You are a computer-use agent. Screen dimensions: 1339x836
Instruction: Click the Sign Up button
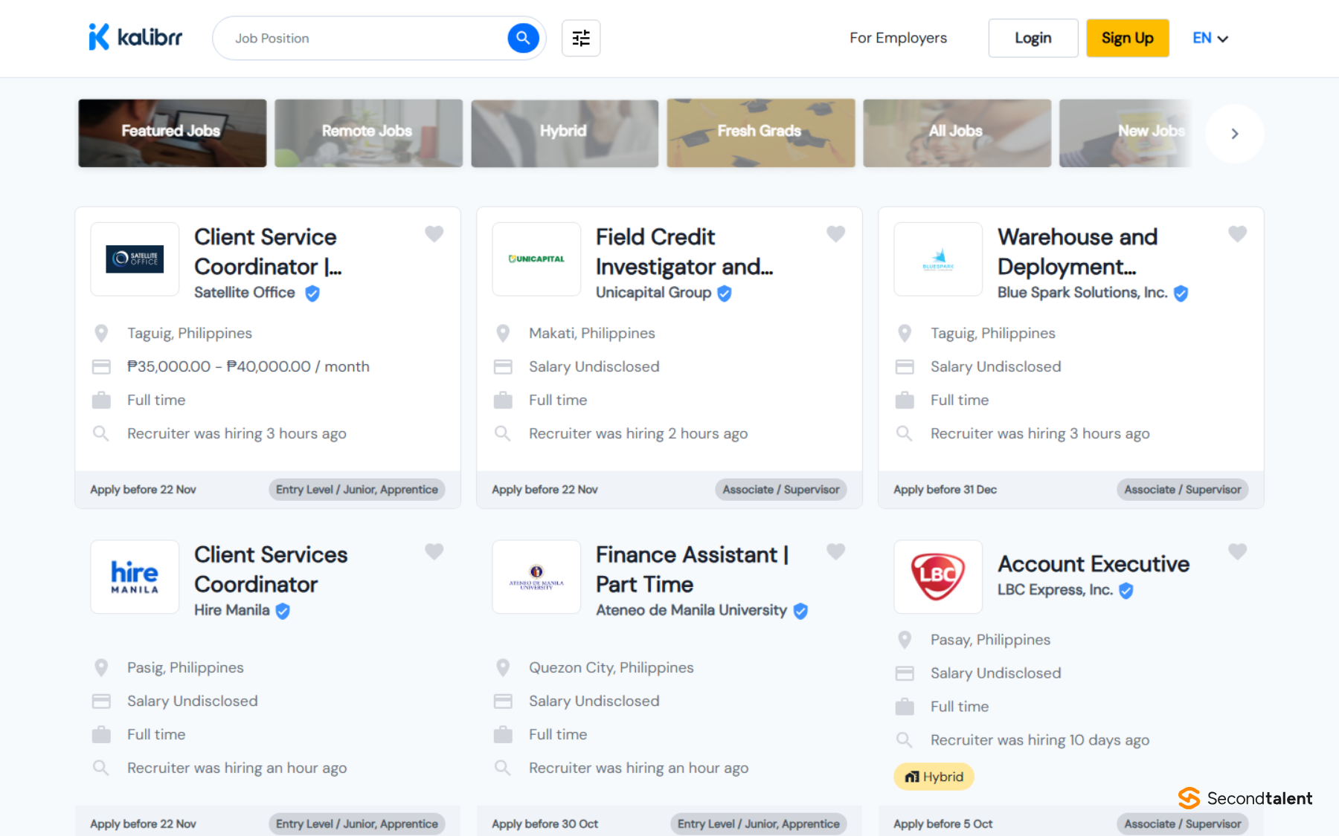[x=1128, y=38]
